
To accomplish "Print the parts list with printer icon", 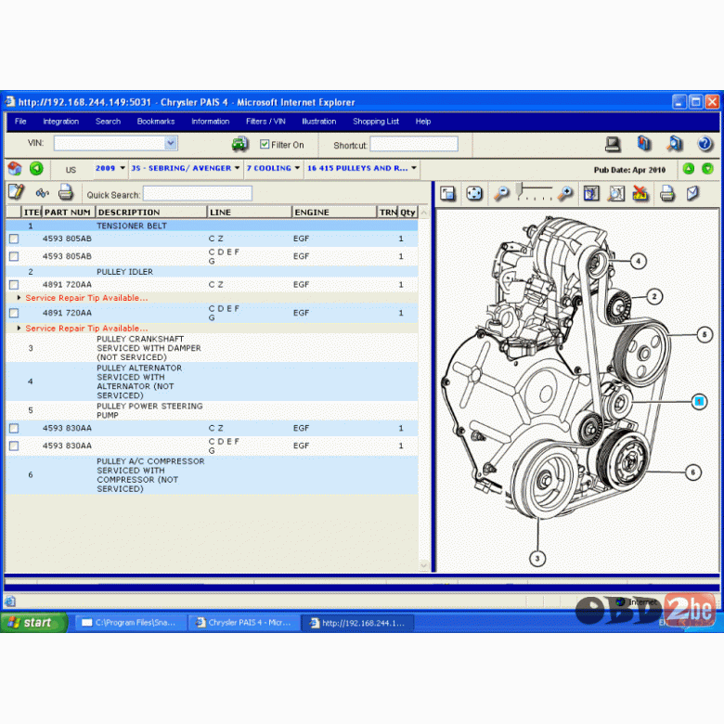I will tap(66, 192).
